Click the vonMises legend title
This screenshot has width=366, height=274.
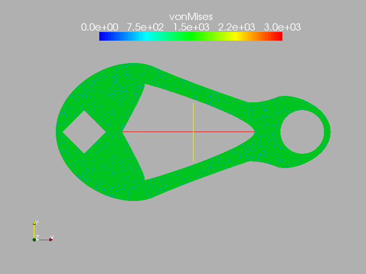(x=191, y=17)
